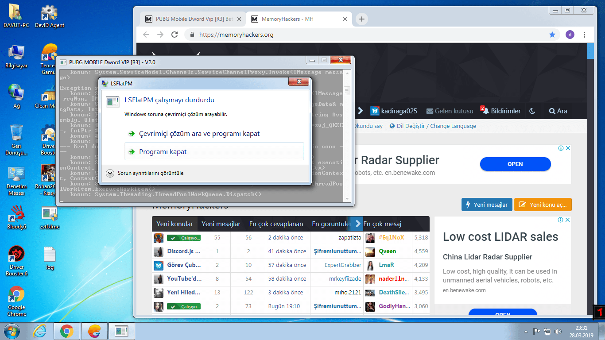Open the YouTube'd... topic link

click(x=184, y=279)
